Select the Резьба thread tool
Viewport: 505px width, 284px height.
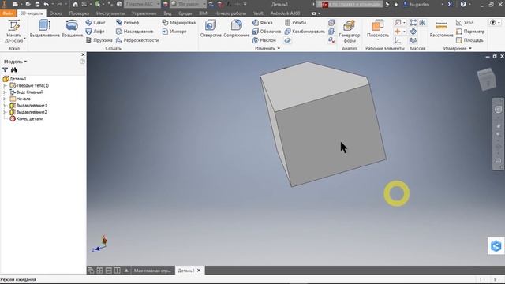coord(295,23)
